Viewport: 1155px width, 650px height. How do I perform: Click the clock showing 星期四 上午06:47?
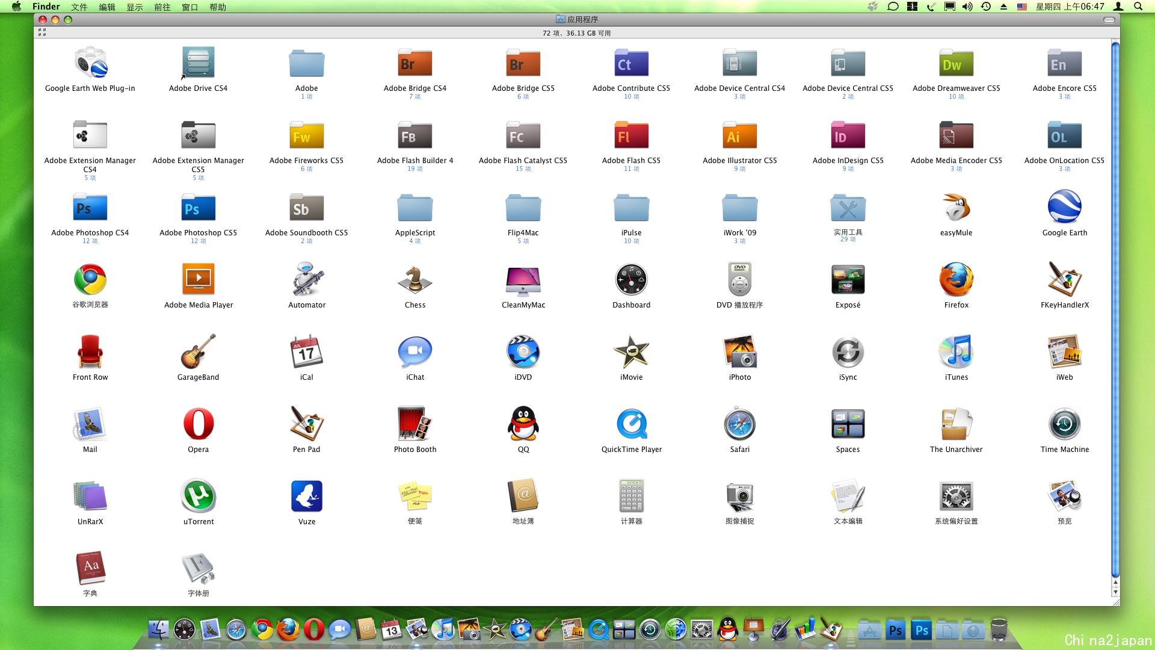(x=1070, y=7)
